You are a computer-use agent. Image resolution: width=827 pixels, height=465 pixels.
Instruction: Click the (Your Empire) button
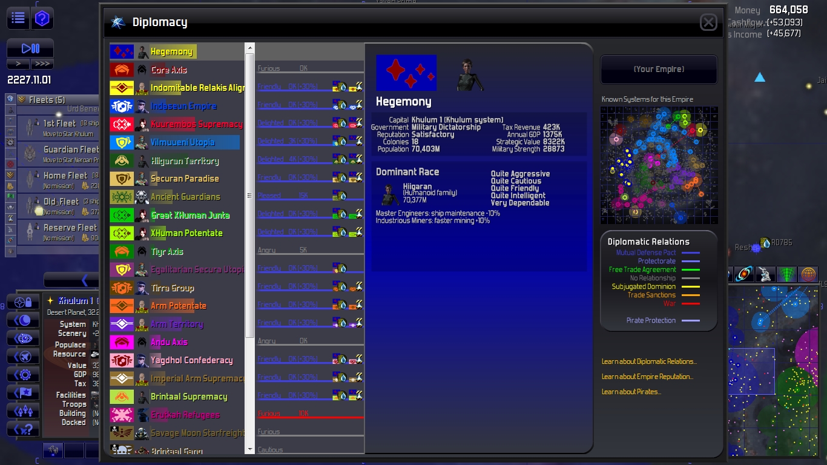659,70
